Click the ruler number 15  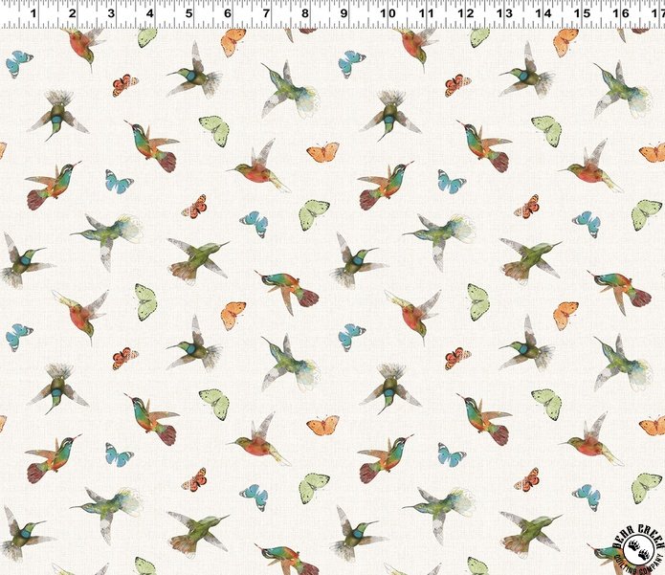(x=582, y=13)
